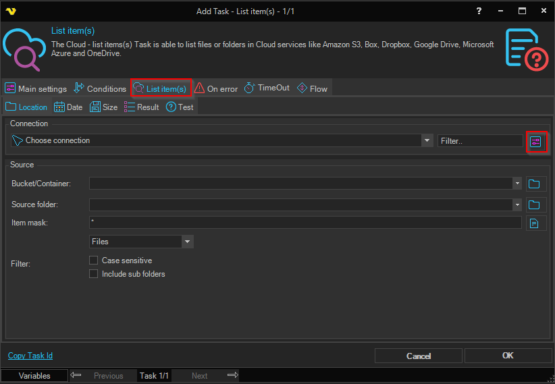The image size is (555, 384).
Task: Browse for Bucket/Container with folder icon
Action: tap(535, 184)
